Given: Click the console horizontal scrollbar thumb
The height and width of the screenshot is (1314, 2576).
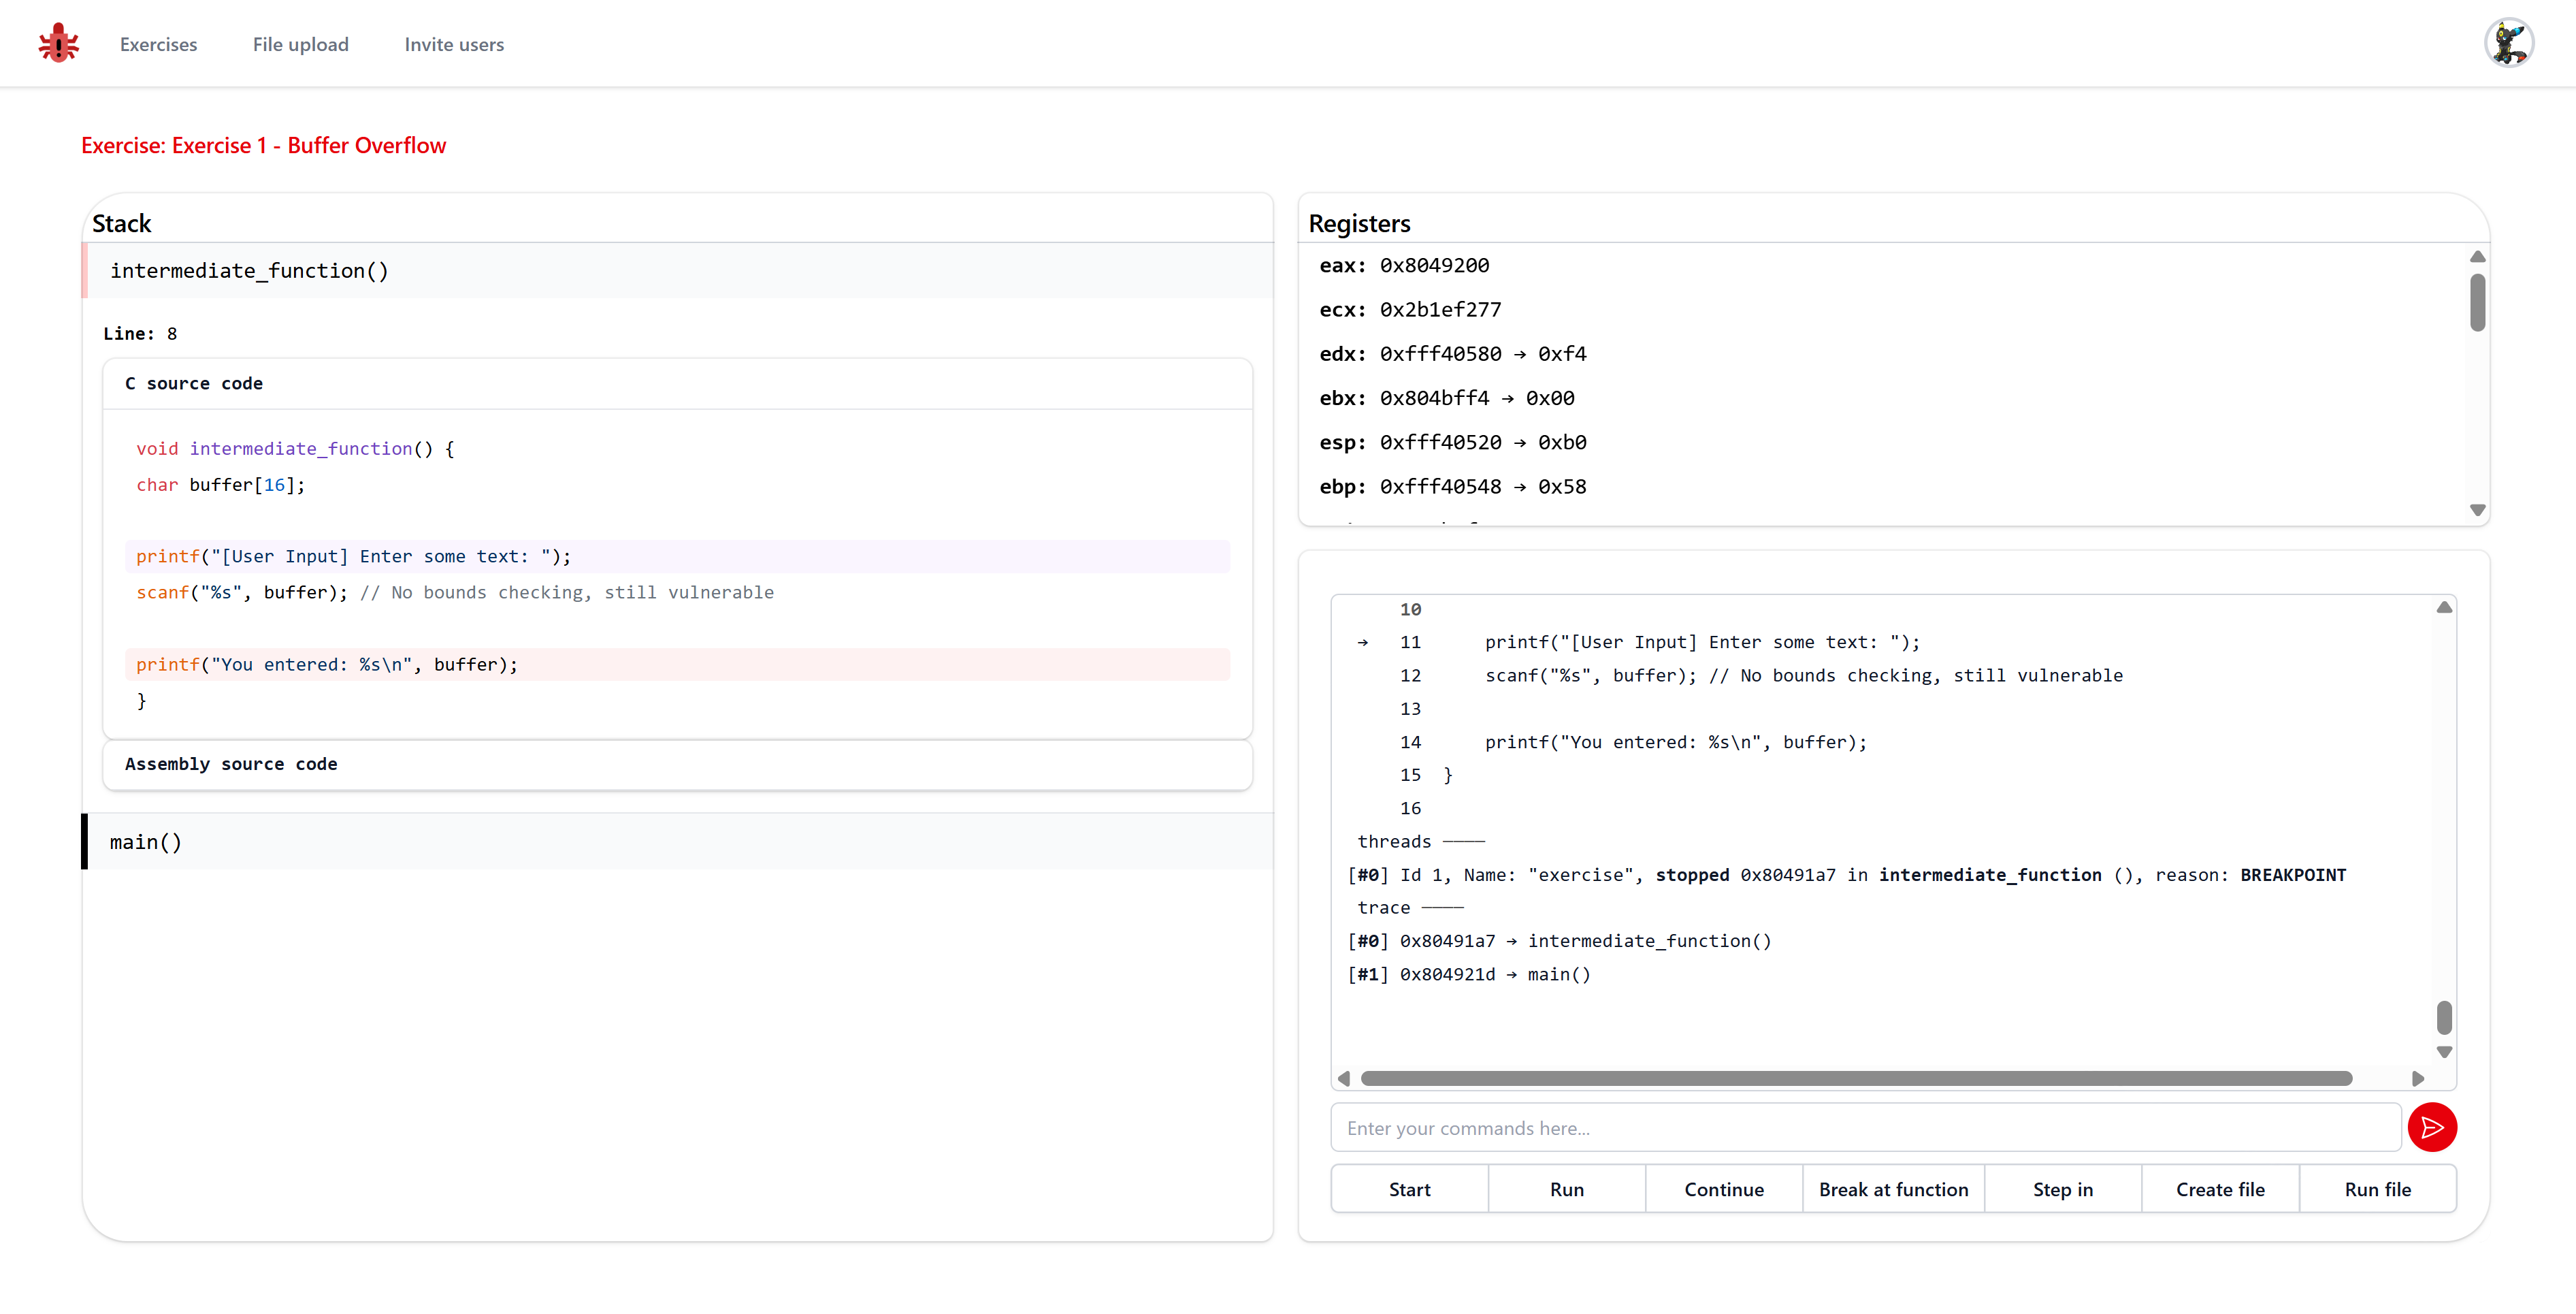Looking at the screenshot, I should (1856, 1078).
